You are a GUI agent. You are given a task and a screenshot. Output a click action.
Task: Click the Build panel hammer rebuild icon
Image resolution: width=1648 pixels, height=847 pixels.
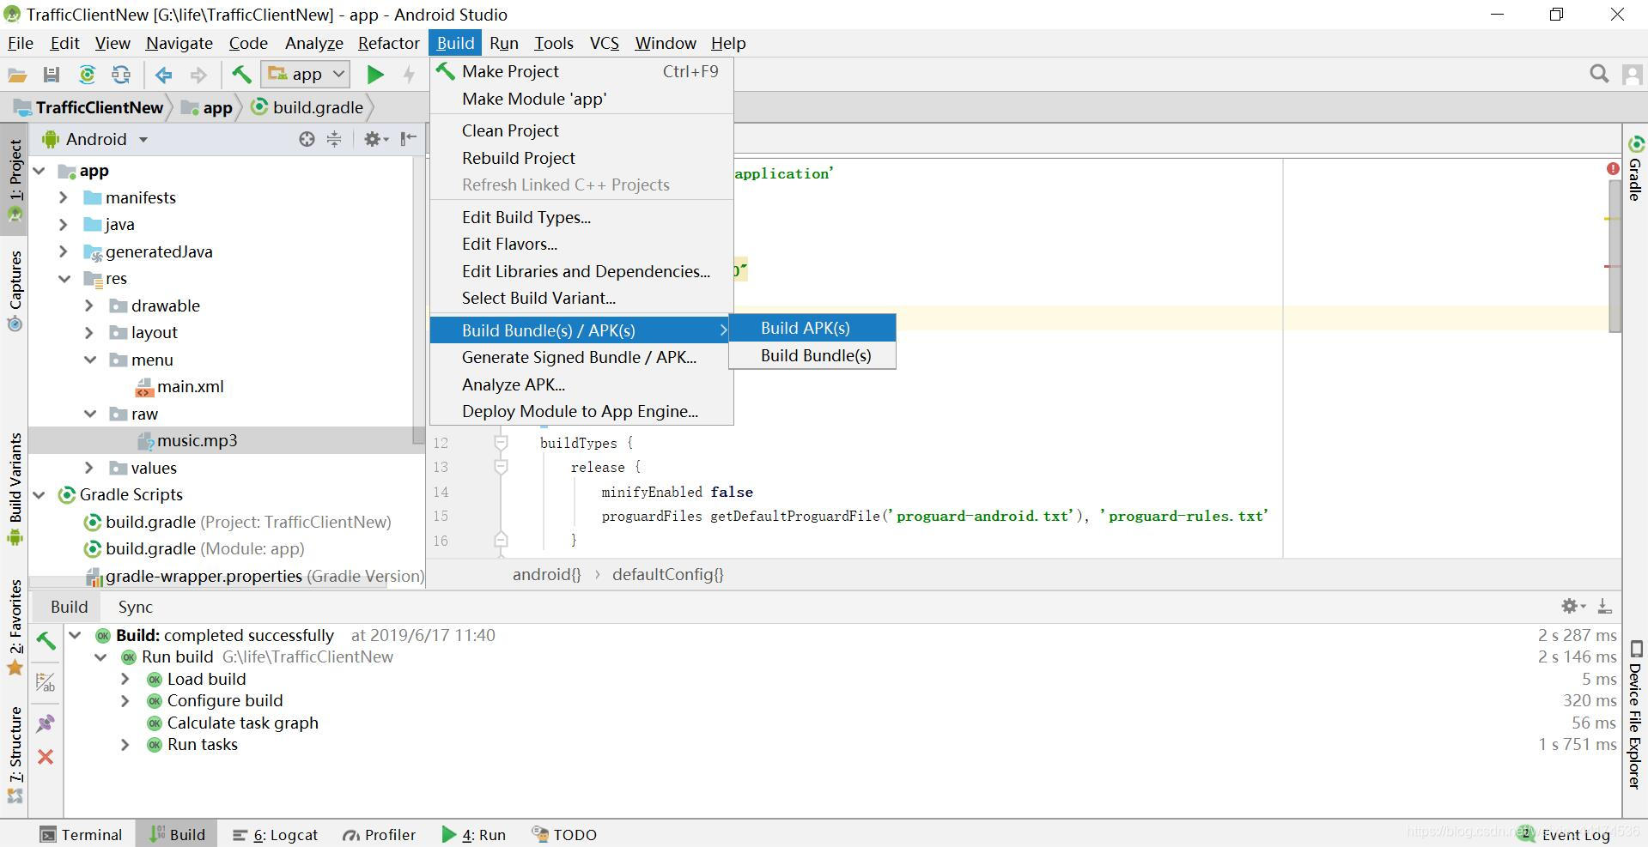(x=46, y=641)
